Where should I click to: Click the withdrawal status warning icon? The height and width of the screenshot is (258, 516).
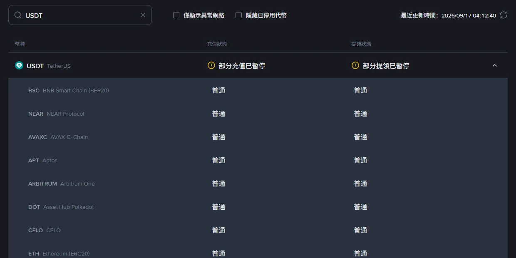click(355, 65)
